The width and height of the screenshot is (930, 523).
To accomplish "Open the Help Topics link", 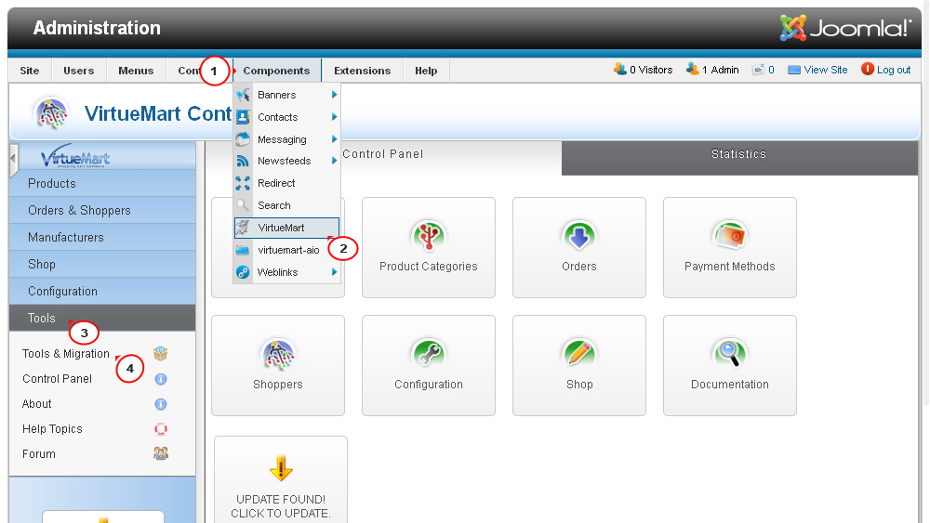I will coord(52,429).
